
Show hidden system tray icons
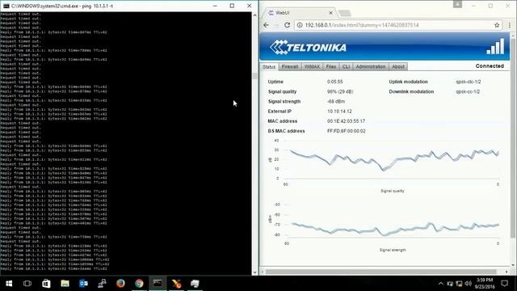(x=441, y=284)
